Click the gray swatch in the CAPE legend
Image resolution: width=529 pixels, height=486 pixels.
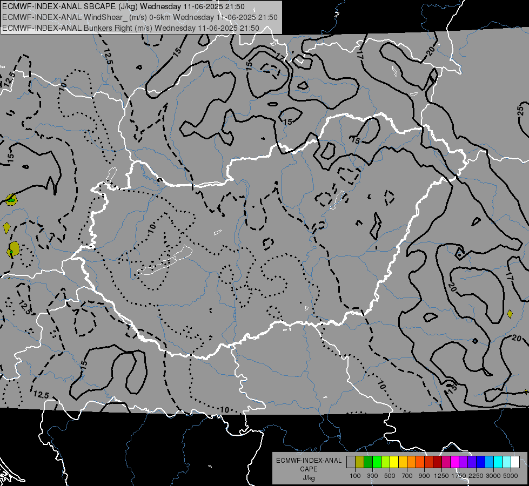[x=351, y=462]
